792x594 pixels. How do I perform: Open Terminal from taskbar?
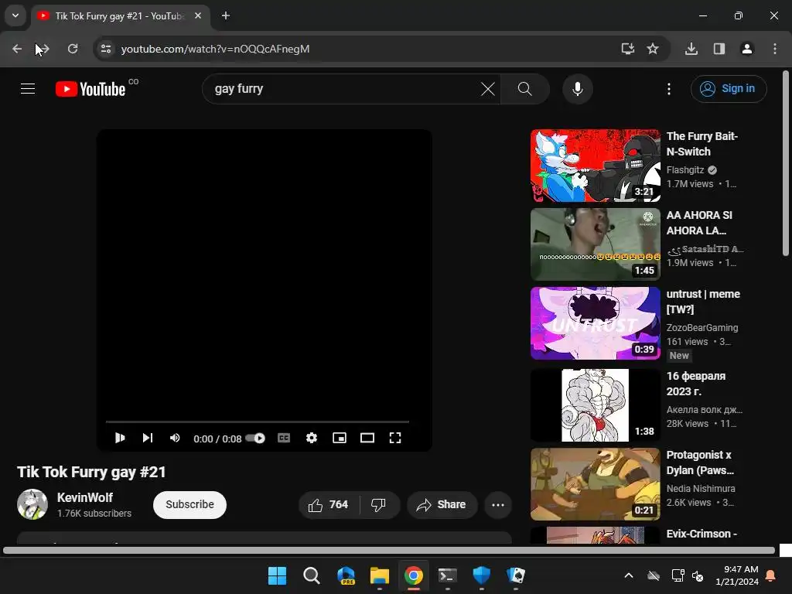coord(448,575)
